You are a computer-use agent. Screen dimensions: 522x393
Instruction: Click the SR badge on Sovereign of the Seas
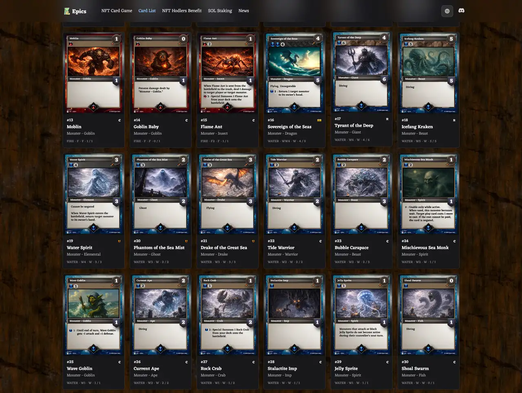click(x=319, y=120)
